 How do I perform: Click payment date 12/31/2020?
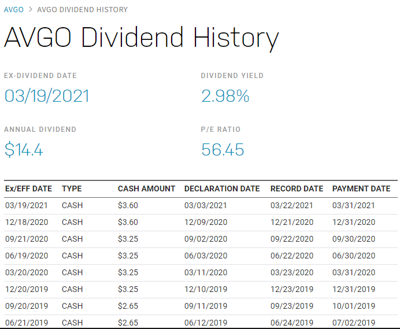[354, 222]
